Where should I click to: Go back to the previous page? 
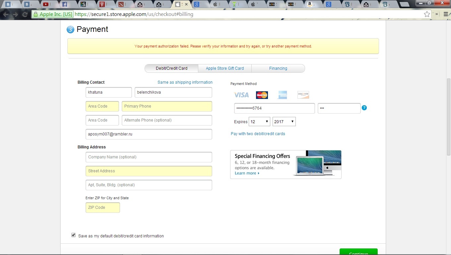coord(6,14)
